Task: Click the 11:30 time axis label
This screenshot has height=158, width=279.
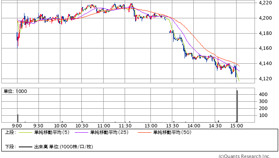Action: pos(125,126)
